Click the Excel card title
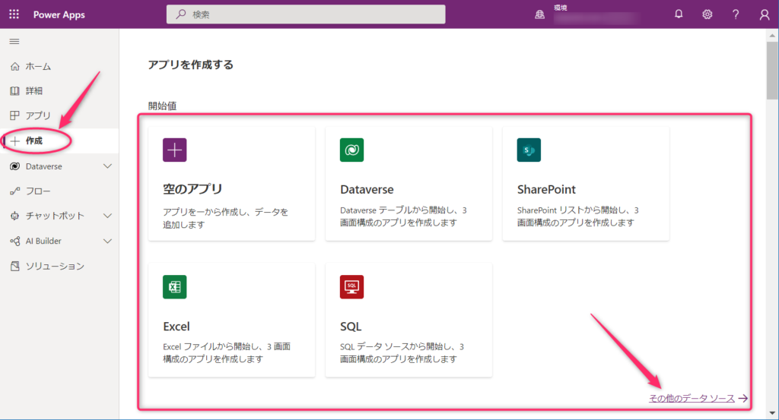 pyautogui.click(x=176, y=327)
